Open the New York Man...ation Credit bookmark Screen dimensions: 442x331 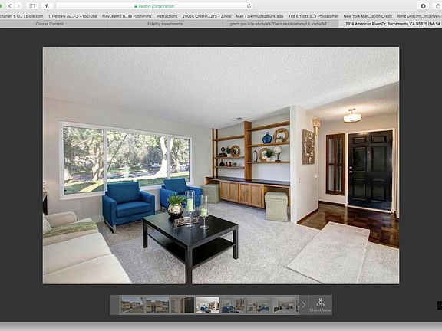pyautogui.click(x=368, y=16)
